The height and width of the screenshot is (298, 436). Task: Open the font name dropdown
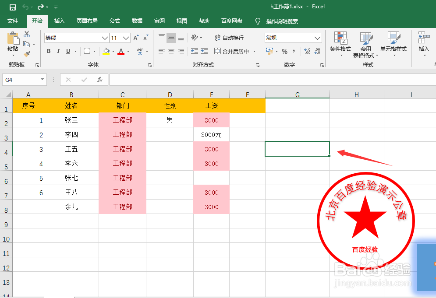[x=105, y=38]
